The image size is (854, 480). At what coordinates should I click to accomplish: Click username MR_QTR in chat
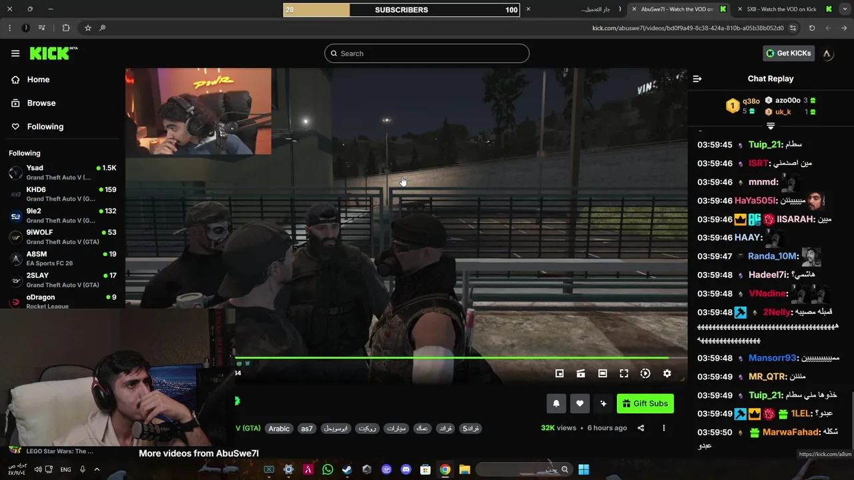coord(767,377)
